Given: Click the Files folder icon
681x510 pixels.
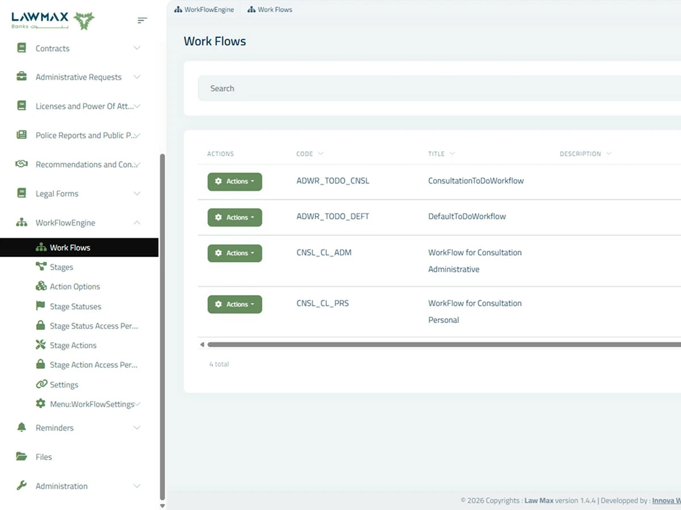Looking at the screenshot, I should [22, 457].
